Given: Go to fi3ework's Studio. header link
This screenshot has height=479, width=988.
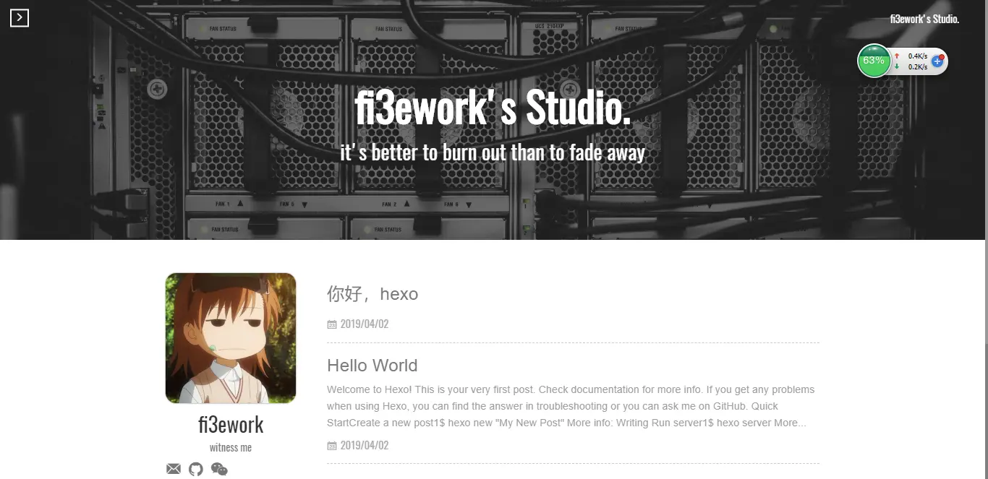Looking at the screenshot, I should tap(924, 19).
